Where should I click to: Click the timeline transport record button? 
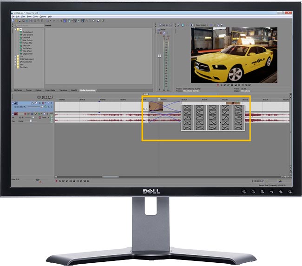tap(57, 181)
